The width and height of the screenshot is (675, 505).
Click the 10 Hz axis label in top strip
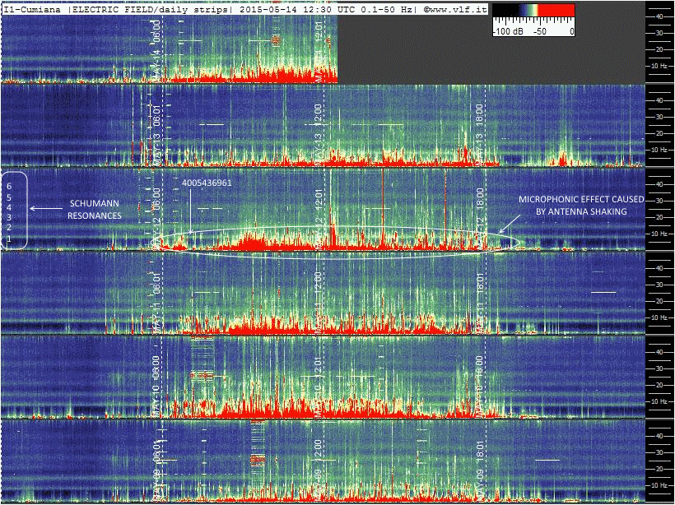[x=659, y=66]
